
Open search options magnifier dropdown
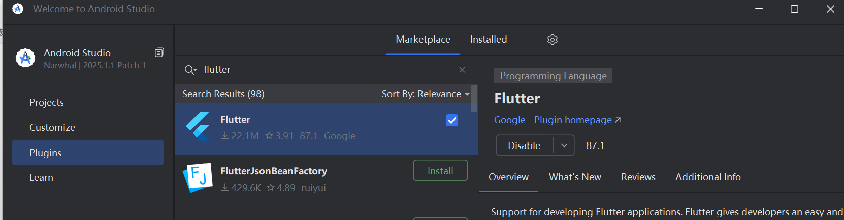[x=190, y=70]
